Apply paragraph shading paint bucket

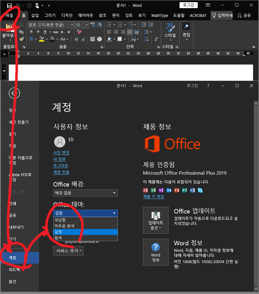coord(109,39)
